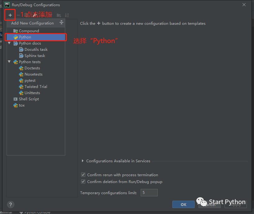This screenshot has height=214, width=254.
Task: Choose Doctests configuration type
Action: pyautogui.click(x=32, y=68)
